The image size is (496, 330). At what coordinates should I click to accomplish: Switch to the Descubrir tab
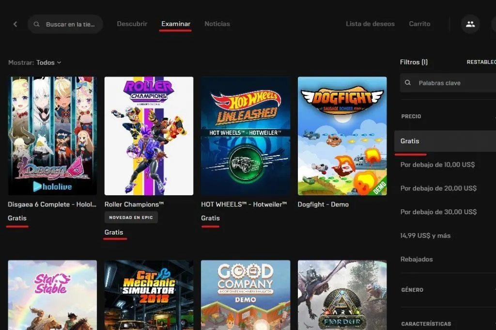(132, 23)
